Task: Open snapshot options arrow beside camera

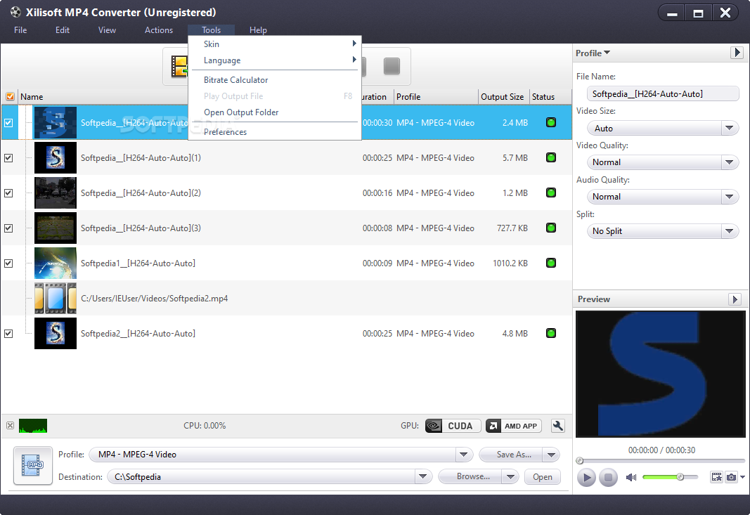Action: point(742,477)
